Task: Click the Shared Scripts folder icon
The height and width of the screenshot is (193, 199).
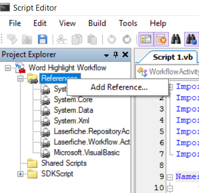Action: [32, 163]
